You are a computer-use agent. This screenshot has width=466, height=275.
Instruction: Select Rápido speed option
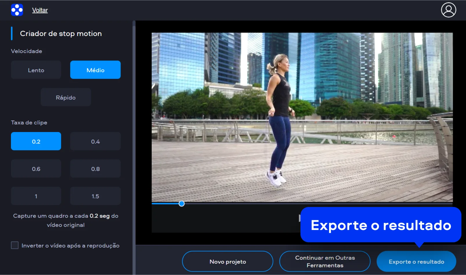click(x=66, y=97)
